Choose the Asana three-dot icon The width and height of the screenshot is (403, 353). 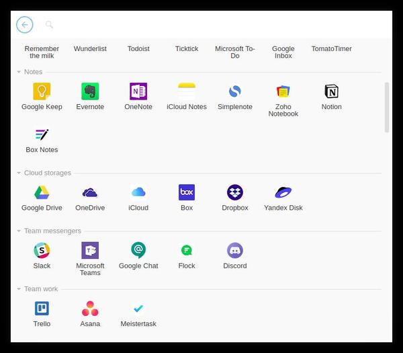(x=90, y=308)
